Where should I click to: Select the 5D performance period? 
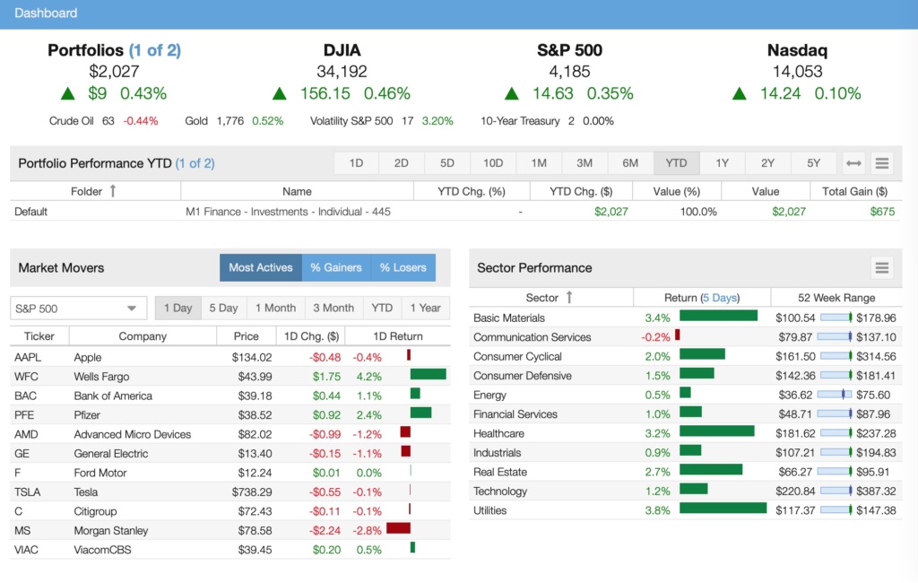click(x=447, y=163)
